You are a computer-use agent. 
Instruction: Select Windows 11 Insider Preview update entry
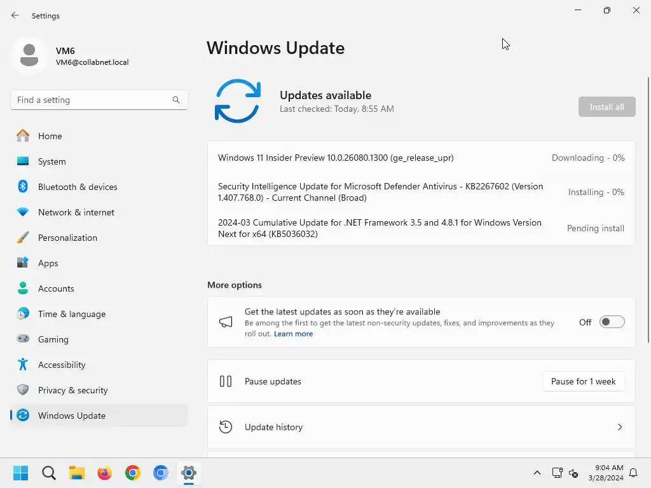click(x=421, y=158)
